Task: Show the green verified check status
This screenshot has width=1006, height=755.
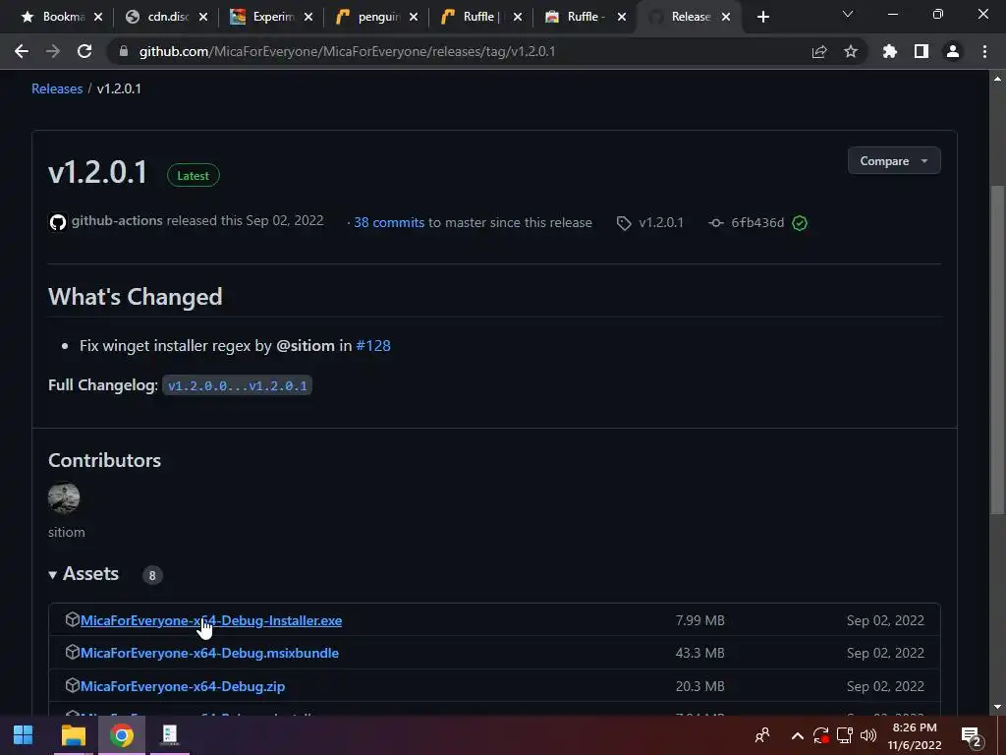Action: pyautogui.click(x=800, y=223)
